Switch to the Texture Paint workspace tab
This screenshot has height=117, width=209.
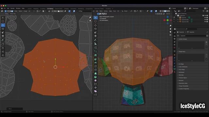(59, 9)
